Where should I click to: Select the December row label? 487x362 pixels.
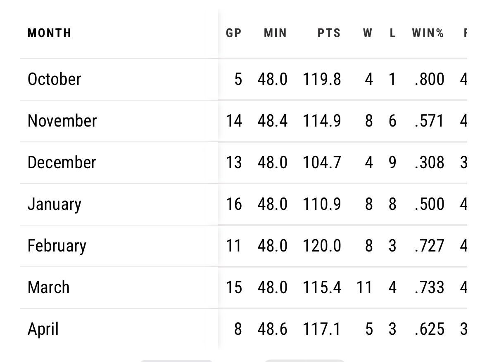[x=62, y=162]
